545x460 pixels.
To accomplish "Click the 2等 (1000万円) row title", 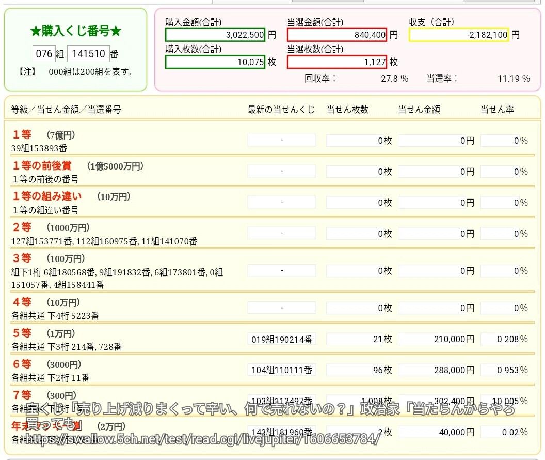I will (x=51, y=227).
